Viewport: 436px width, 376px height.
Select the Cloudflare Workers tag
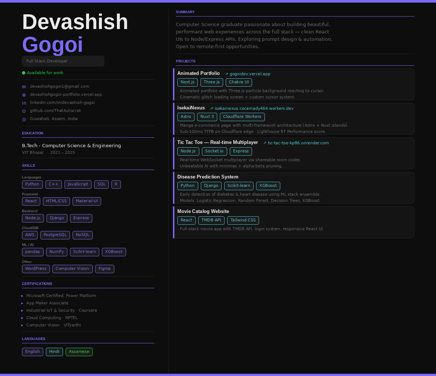click(242, 117)
